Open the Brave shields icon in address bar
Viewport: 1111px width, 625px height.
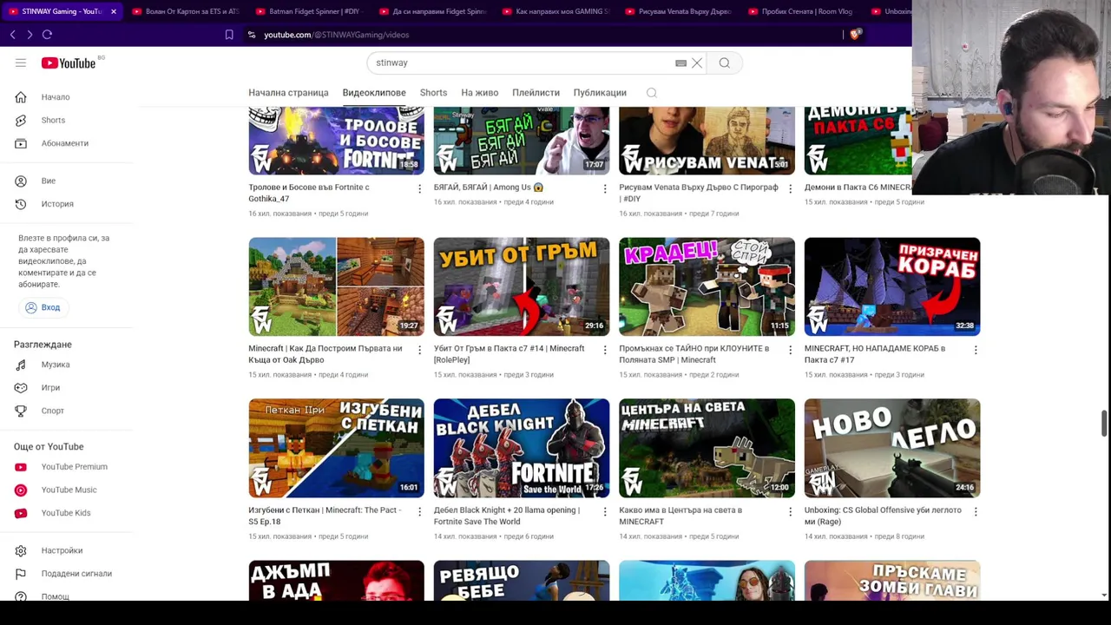pyautogui.click(x=855, y=35)
